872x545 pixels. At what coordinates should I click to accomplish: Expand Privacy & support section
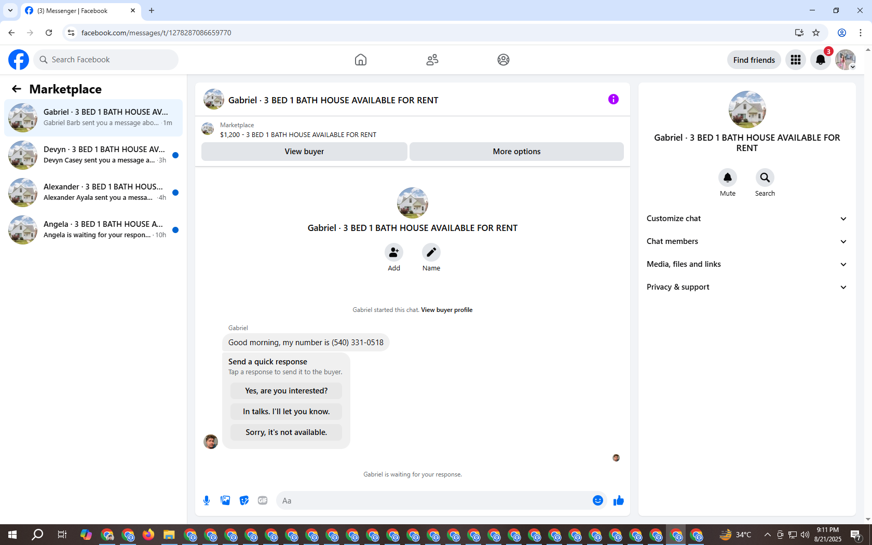(x=747, y=287)
